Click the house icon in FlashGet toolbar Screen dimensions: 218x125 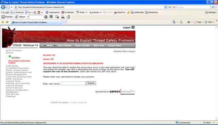coord(68,17)
